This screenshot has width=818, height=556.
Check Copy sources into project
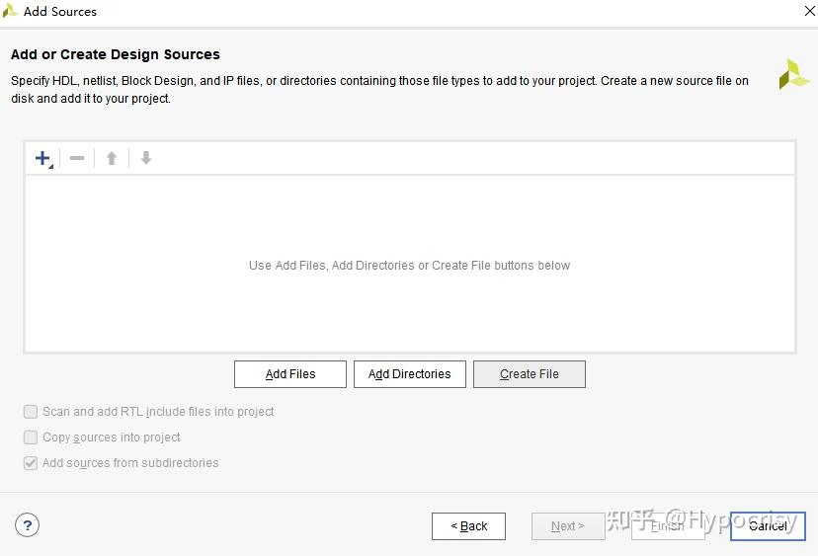pos(32,437)
